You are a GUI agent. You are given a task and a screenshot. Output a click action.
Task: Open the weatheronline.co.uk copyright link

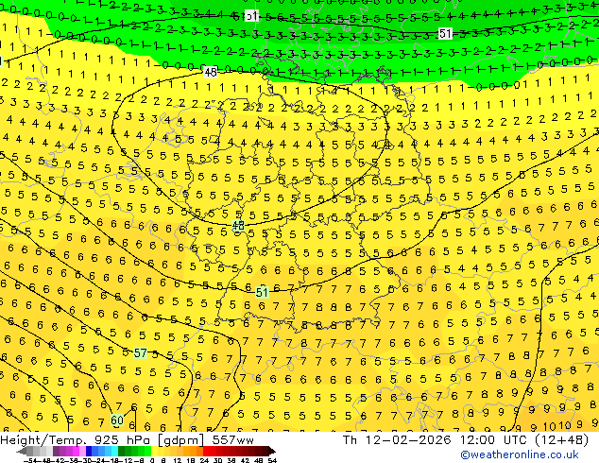coord(520,454)
